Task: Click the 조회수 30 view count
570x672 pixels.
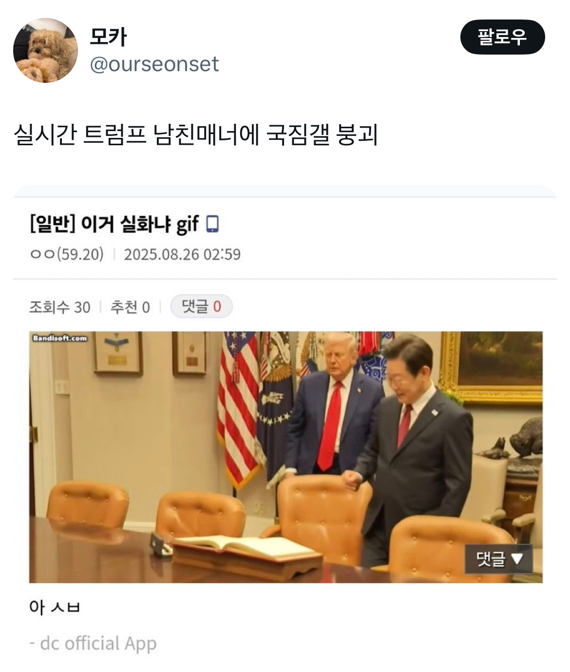Action: coord(60,307)
